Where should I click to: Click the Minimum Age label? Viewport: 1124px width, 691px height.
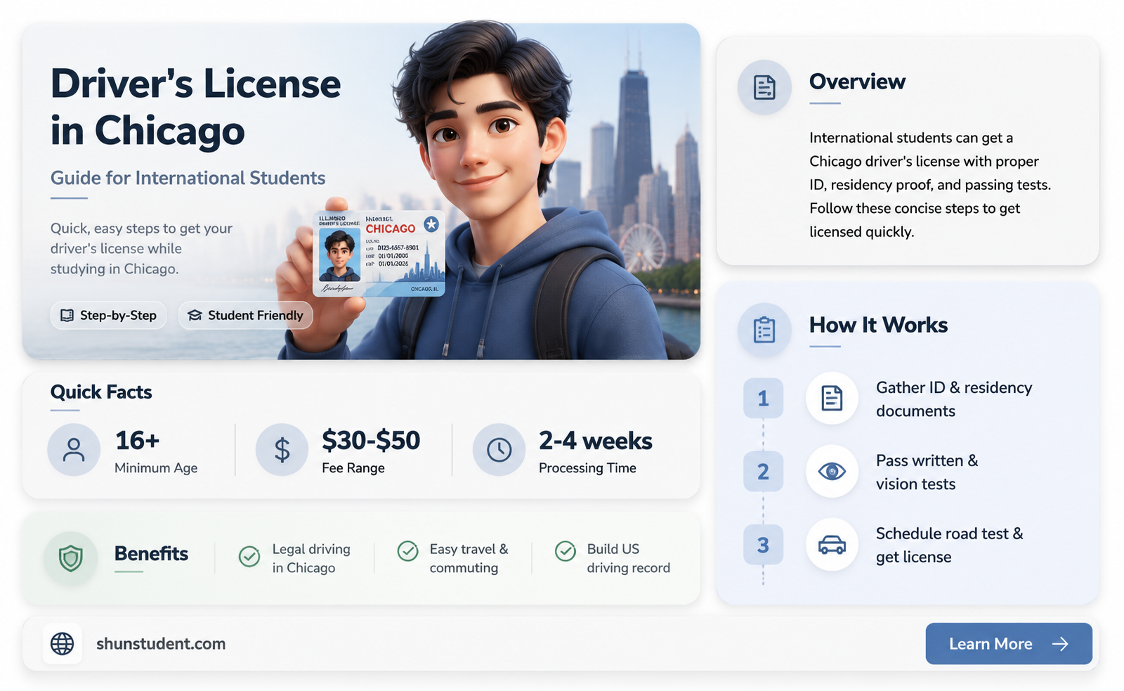coord(156,468)
